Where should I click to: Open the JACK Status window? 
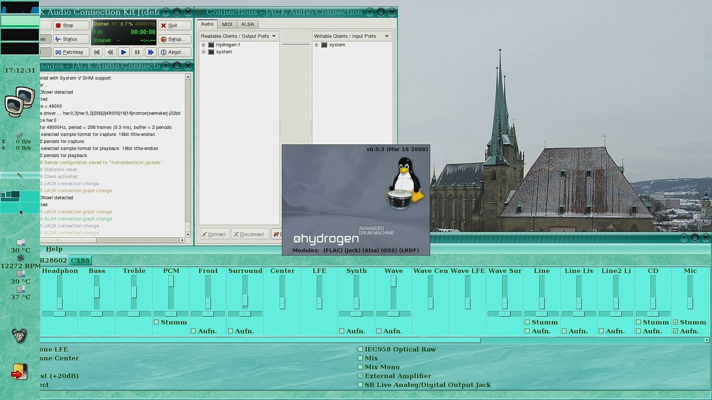[x=71, y=39]
